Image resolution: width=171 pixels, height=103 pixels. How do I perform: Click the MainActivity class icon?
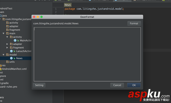[x=15, y=40]
